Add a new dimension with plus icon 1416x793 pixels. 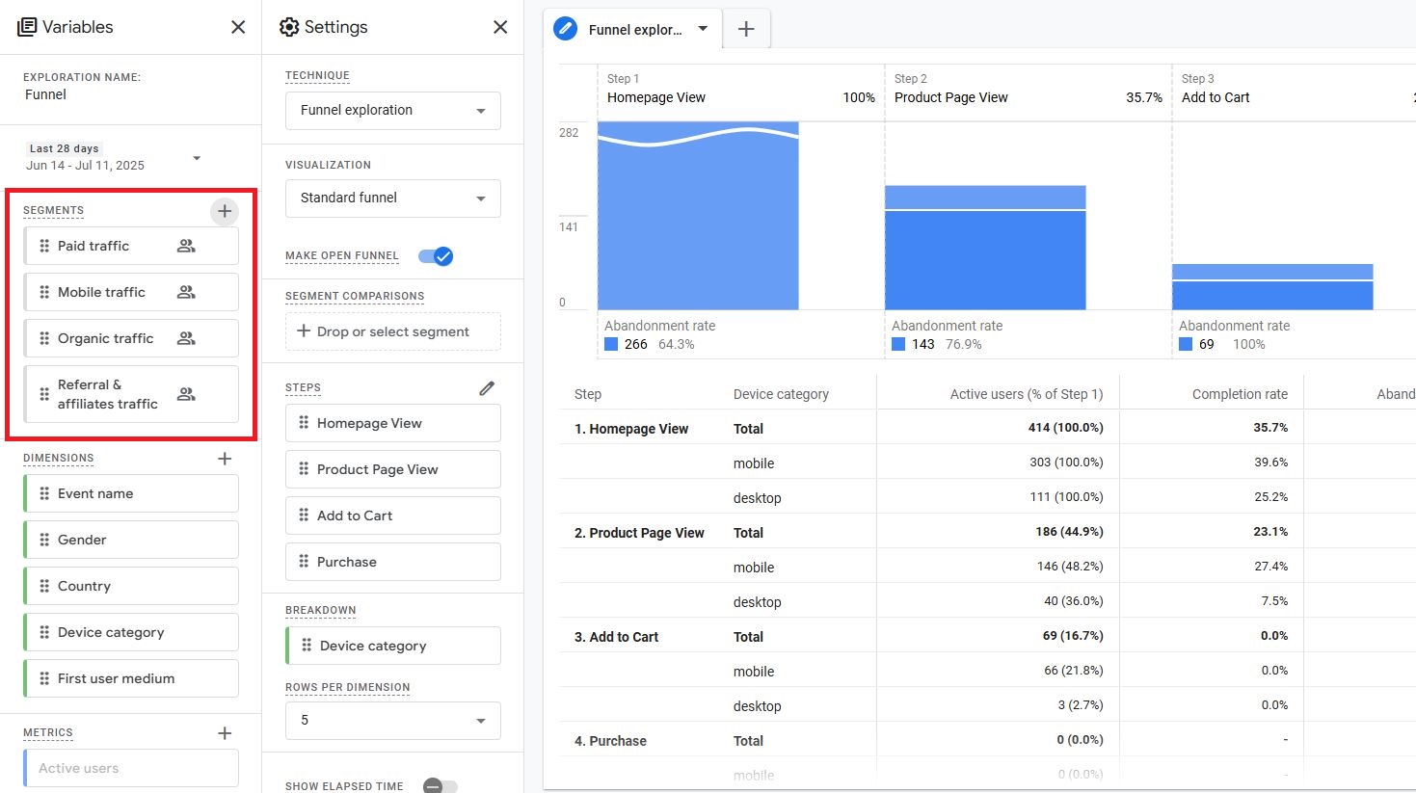225,459
